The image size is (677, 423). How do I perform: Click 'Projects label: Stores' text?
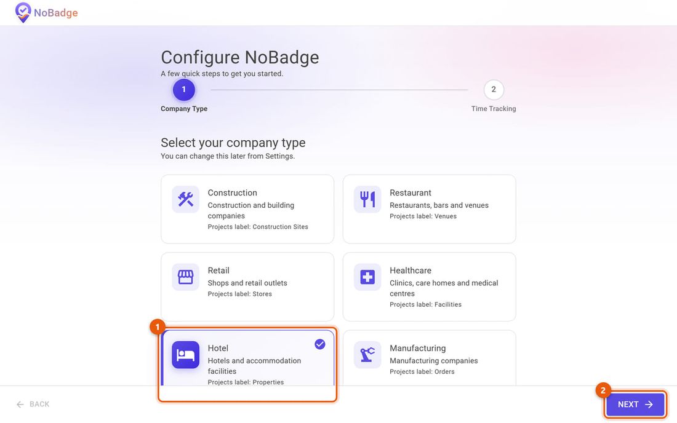point(239,294)
